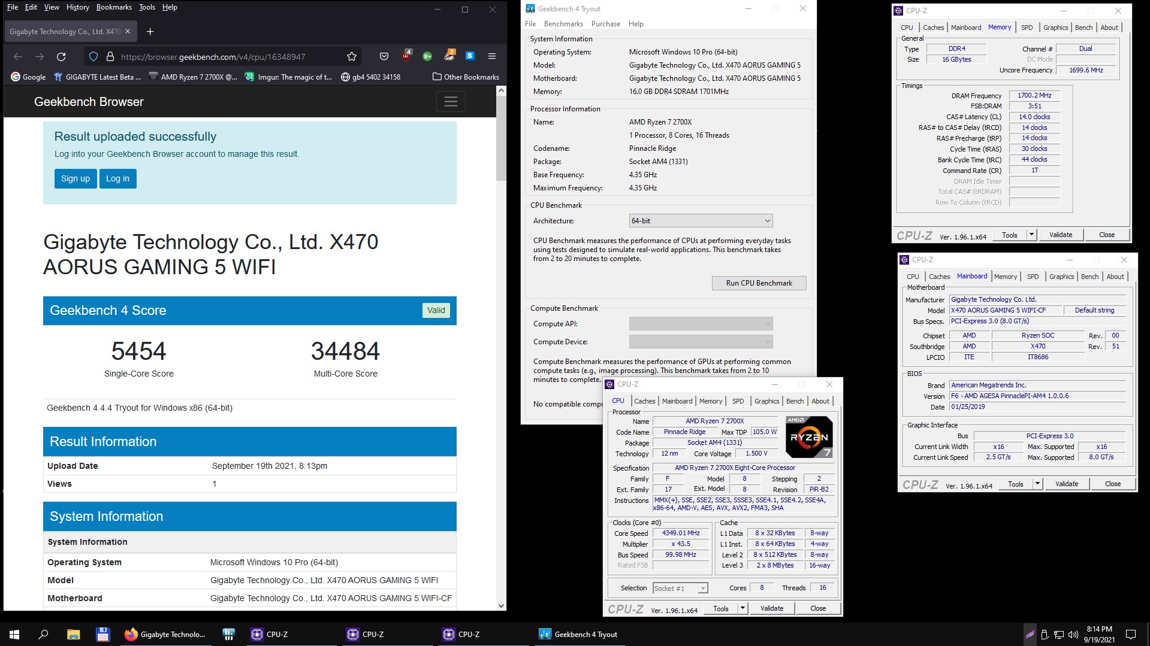This screenshot has width=1150, height=646.
Task: Click the Geekbench 4 Tryout title bar icon
Action: 530,8
